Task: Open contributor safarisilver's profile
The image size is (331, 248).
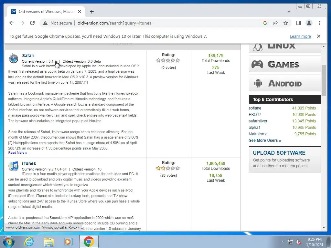Action: (258, 121)
